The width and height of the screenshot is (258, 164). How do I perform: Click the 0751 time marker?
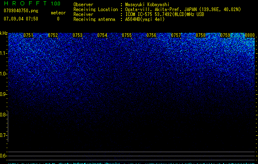point(28,35)
